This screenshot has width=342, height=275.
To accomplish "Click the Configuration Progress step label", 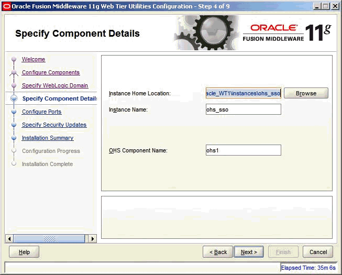I will tap(51, 151).
